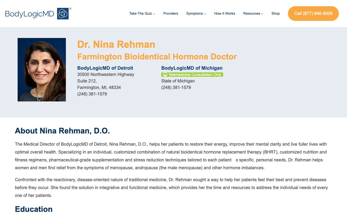
Task: Click the Michigan telemedicine phone number
Action: [176, 87]
